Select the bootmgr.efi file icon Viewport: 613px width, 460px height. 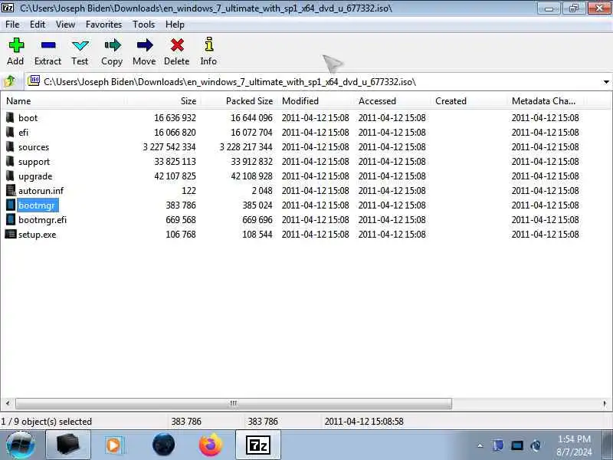click(x=11, y=219)
